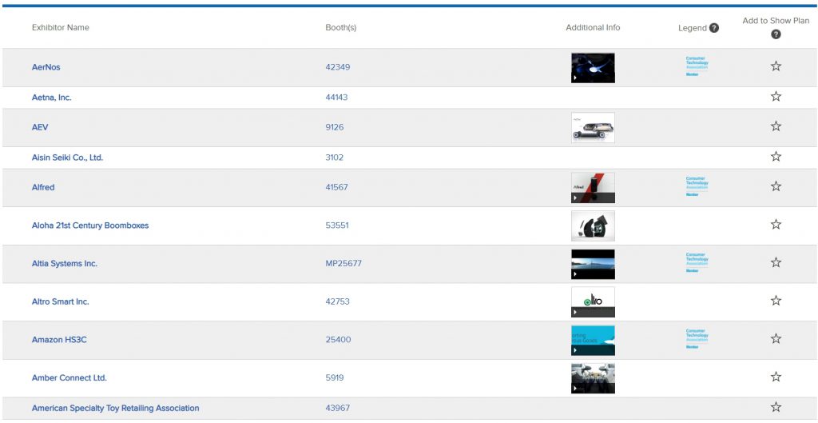Open Aloha 21st Century Boomboxes link

[x=90, y=225]
